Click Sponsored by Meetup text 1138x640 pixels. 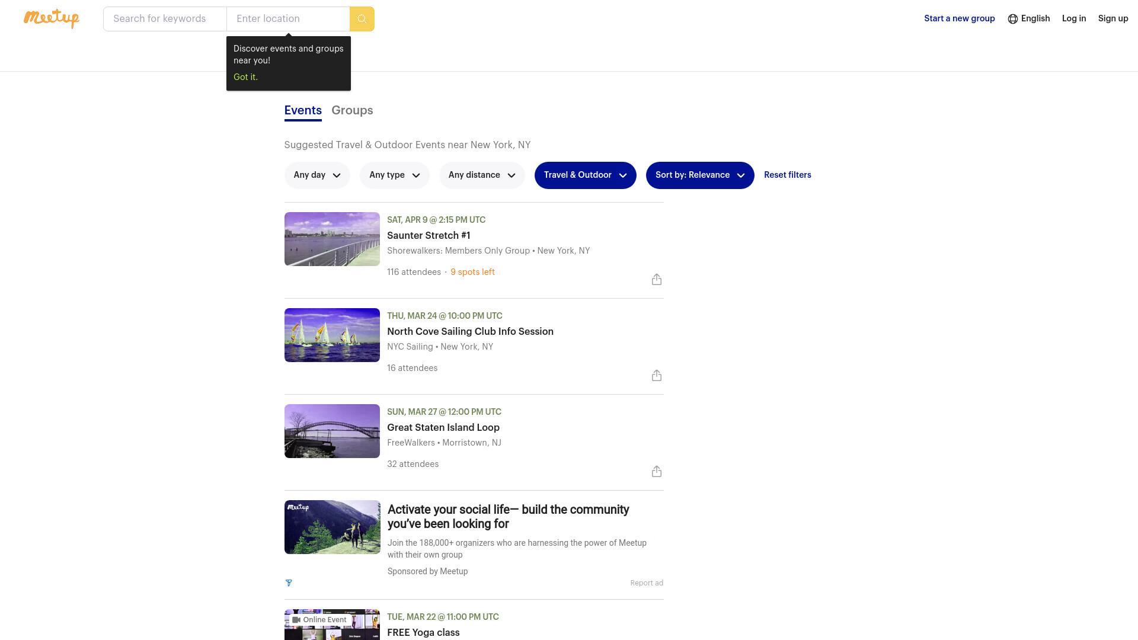pyautogui.click(x=427, y=571)
